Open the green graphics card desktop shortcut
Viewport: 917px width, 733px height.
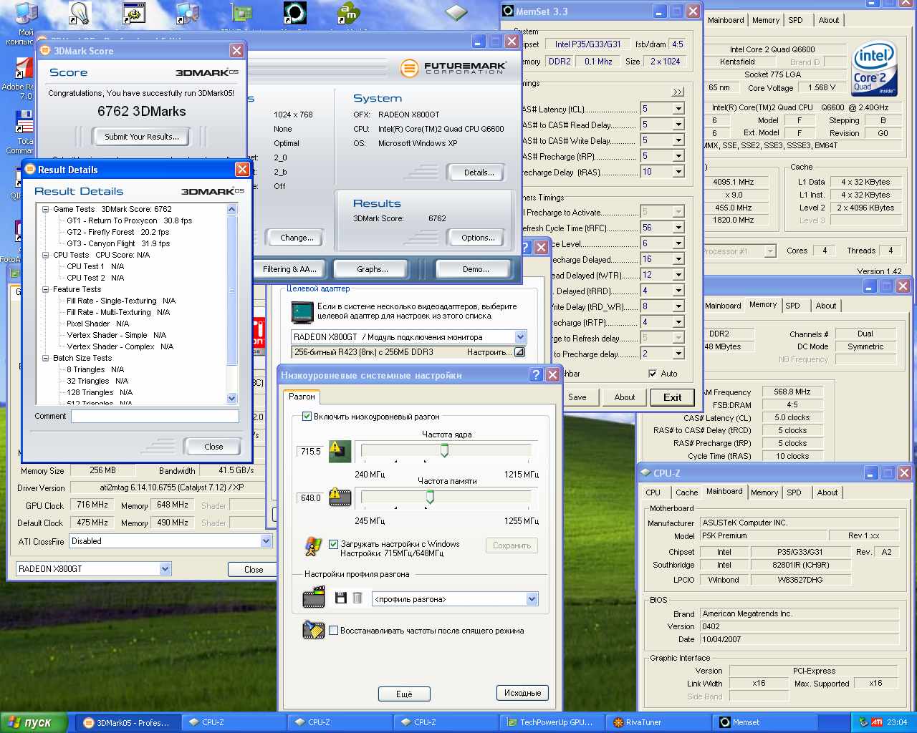(241, 13)
